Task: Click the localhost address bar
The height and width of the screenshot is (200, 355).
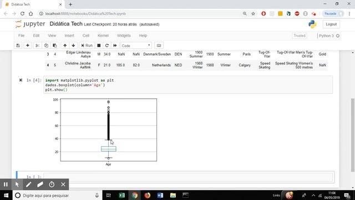Action: click(x=140, y=13)
